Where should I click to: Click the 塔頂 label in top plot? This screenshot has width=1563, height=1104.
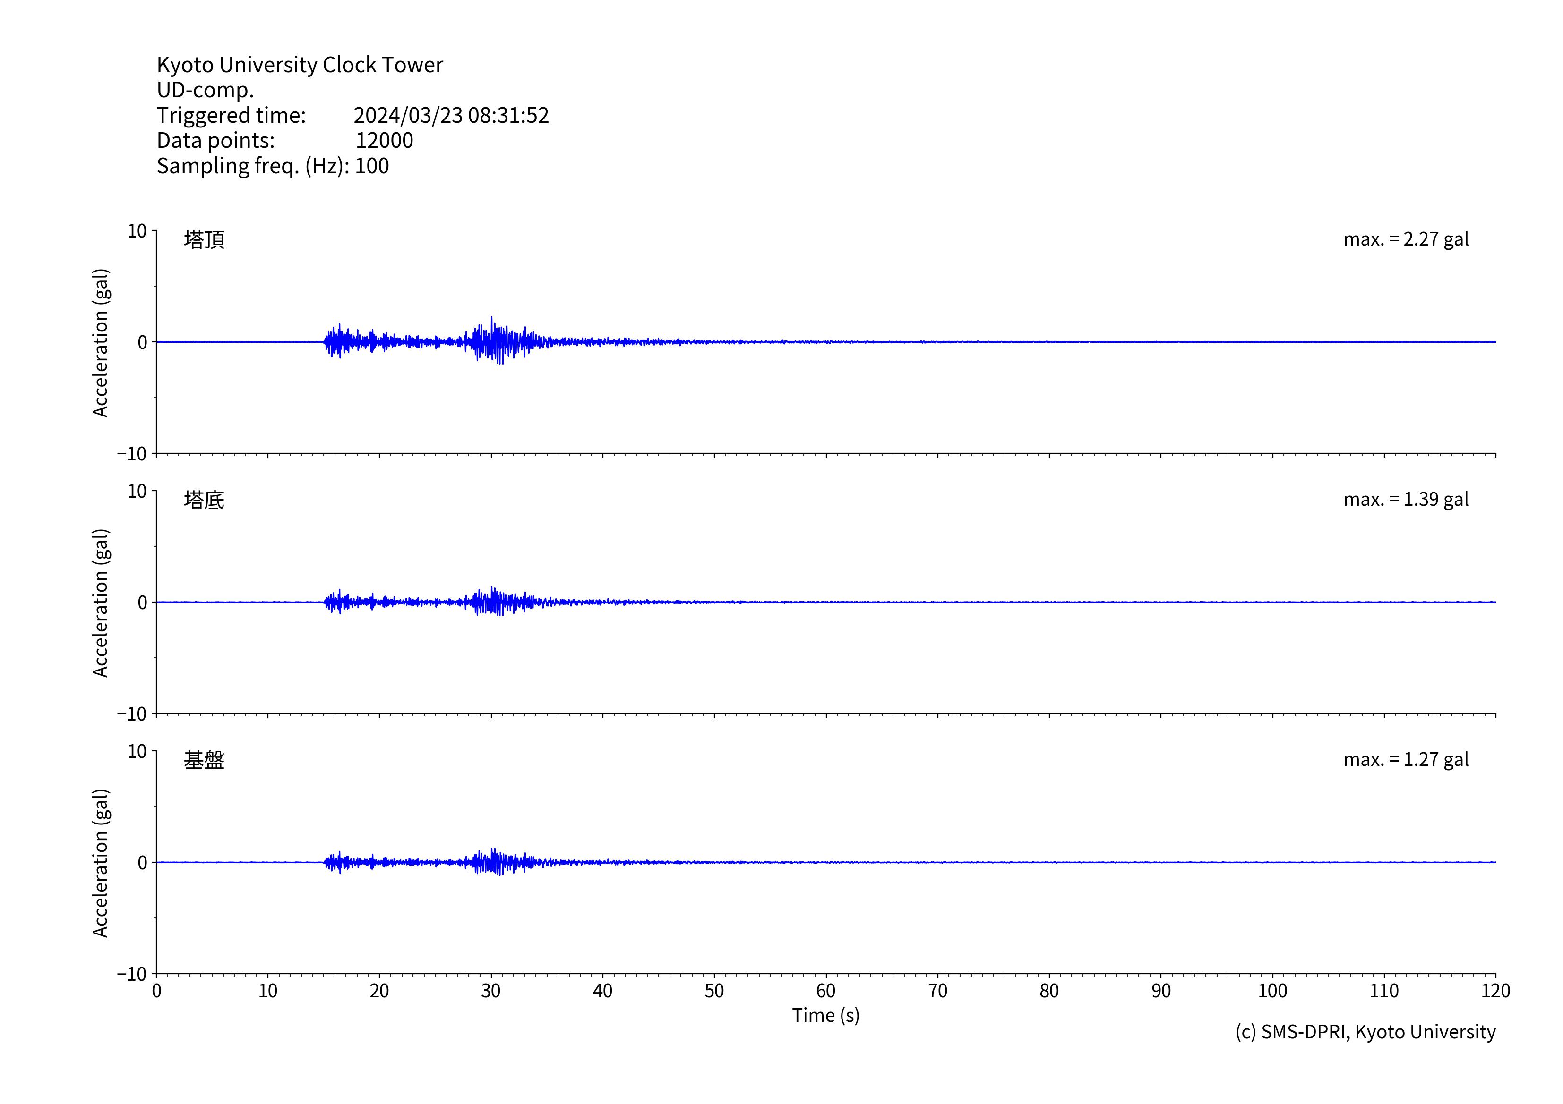(x=204, y=239)
